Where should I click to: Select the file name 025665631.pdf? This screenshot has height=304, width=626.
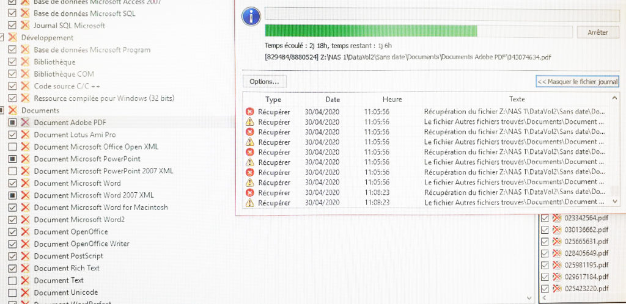(586, 242)
